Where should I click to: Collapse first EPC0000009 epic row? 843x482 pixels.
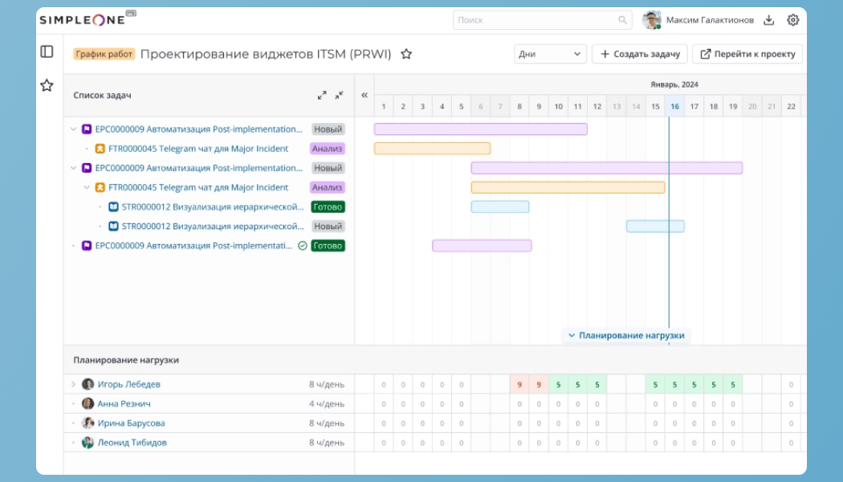click(x=74, y=129)
